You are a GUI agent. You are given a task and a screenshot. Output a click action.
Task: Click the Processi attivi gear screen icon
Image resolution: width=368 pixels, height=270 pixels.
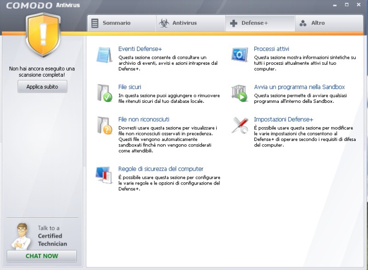240,55
